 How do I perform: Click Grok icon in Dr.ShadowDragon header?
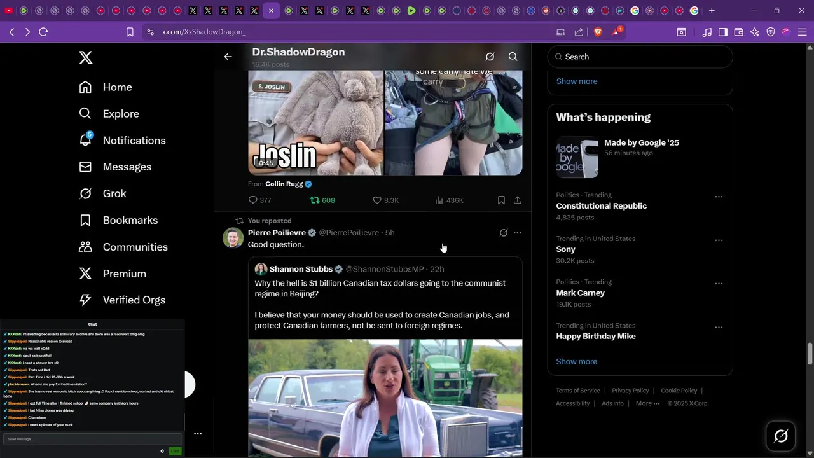click(490, 57)
